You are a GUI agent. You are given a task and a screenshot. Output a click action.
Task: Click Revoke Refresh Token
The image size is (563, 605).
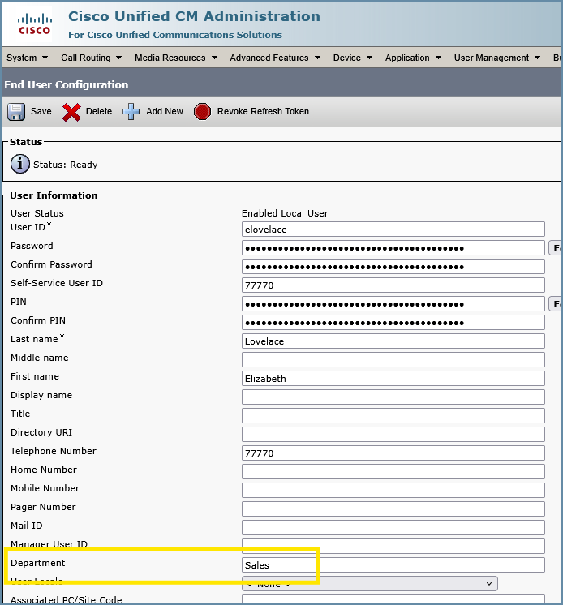(x=263, y=111)
